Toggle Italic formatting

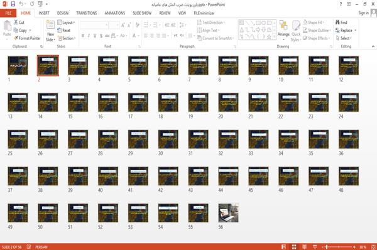(89, 36)
